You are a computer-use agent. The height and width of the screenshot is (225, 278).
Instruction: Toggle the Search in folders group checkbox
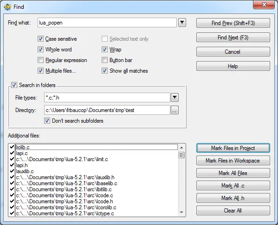[14, 85]
